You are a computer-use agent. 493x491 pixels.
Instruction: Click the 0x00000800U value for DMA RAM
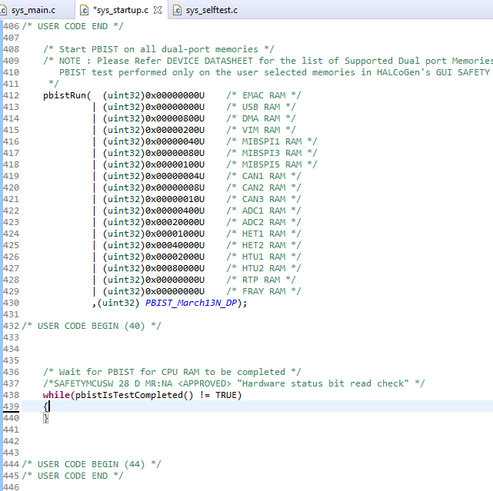pyautogui.click(x=175, y=118)
